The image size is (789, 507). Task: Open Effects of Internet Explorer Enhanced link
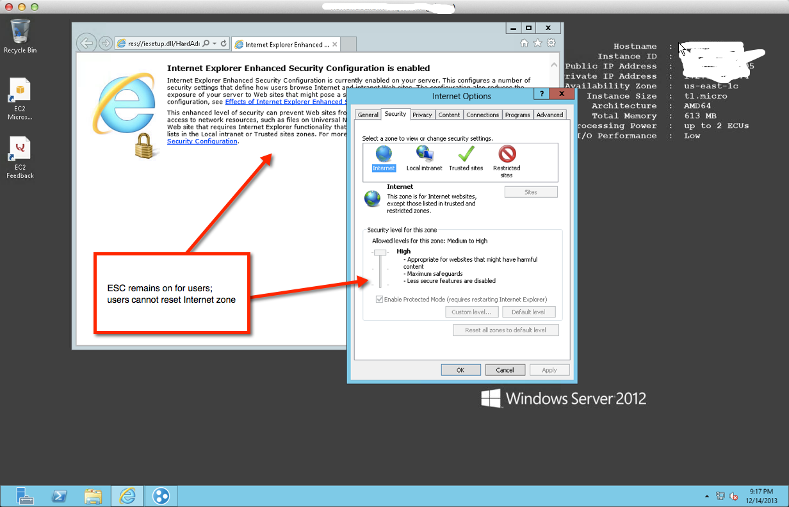click(286, 102)
